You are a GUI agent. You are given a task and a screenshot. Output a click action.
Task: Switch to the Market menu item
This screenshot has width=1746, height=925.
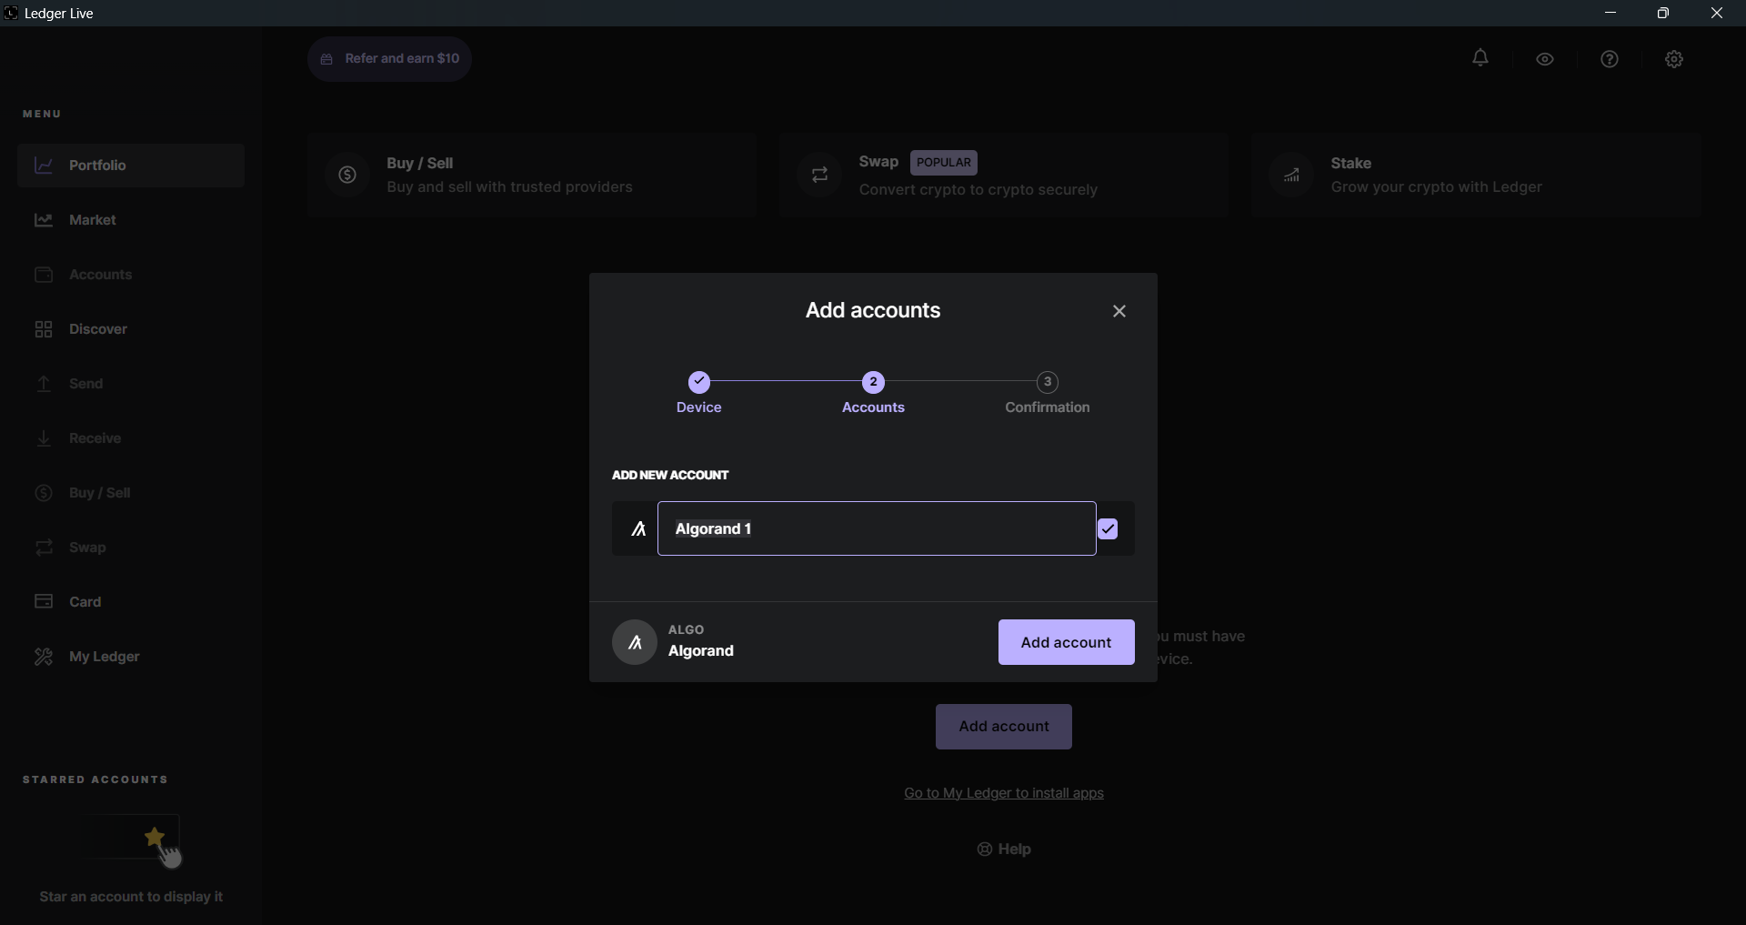point(44,219)
